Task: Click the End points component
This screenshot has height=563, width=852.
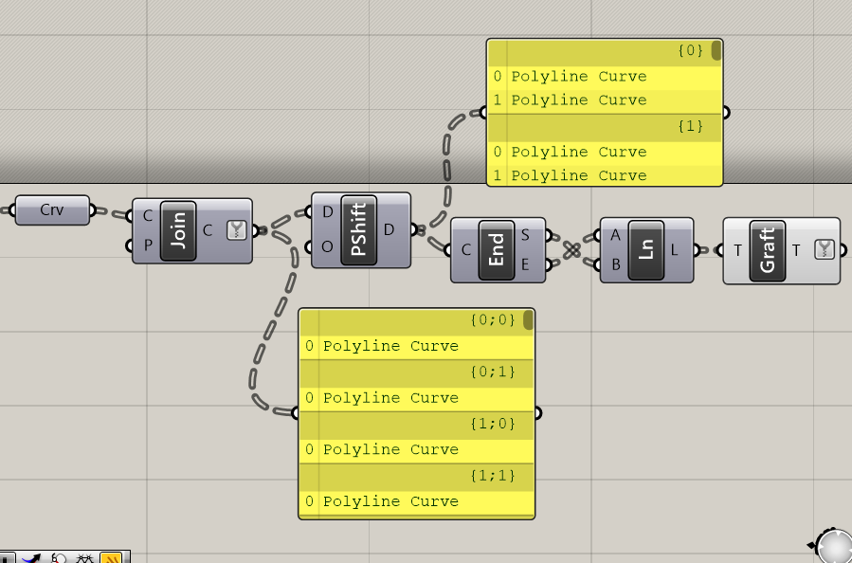Action: tap(497, 249)
